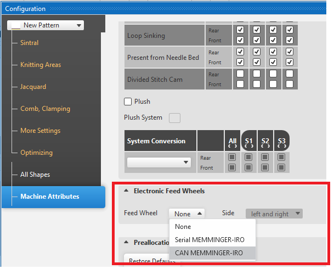Uncheck first Loop Sinking Rear checkbox

[240, 31]
